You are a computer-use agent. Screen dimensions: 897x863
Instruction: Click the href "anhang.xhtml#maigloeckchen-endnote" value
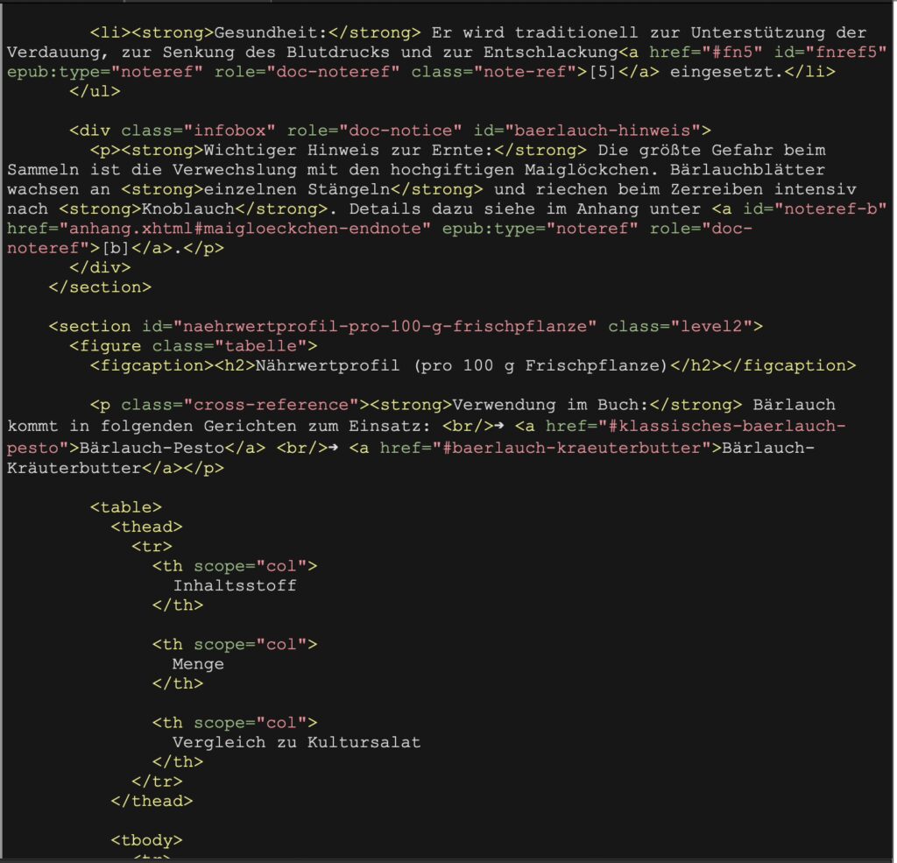point(250,229)
